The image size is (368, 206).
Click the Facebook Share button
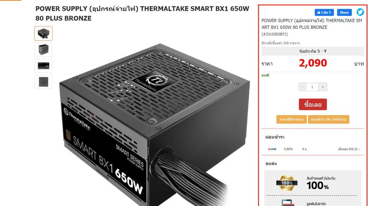point(344,12)
